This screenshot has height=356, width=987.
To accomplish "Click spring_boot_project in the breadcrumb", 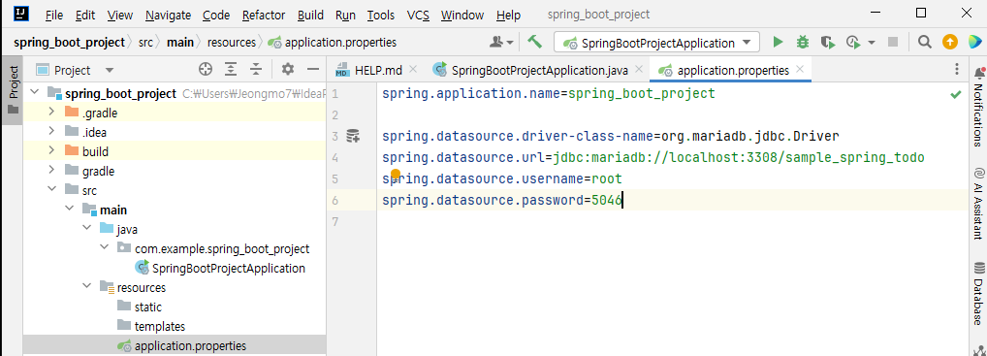I will pos(69,43).
